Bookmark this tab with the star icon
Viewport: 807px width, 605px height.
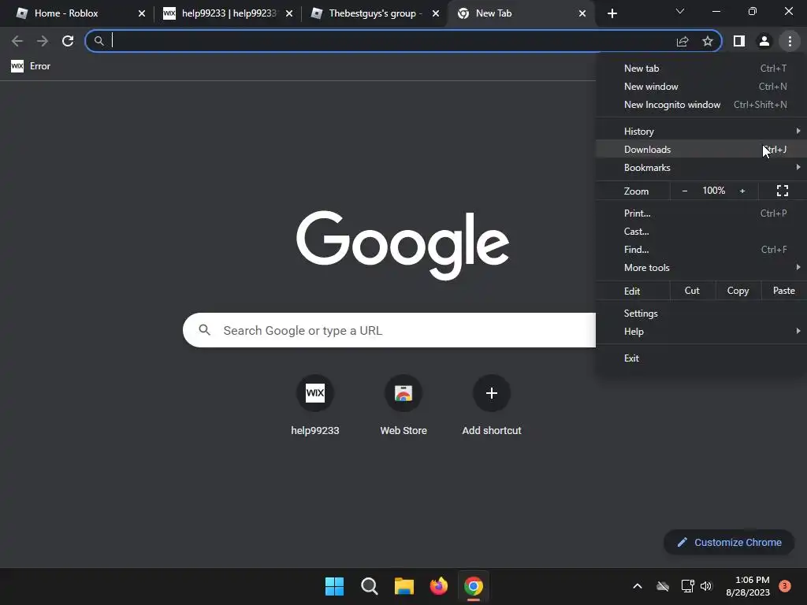pos(708,41)
